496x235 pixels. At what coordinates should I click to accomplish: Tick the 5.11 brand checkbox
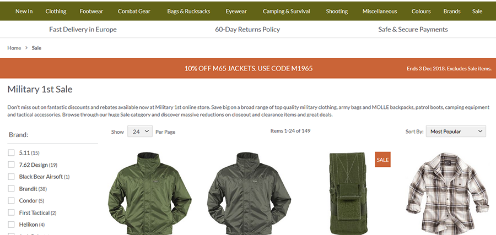point(11,152)
